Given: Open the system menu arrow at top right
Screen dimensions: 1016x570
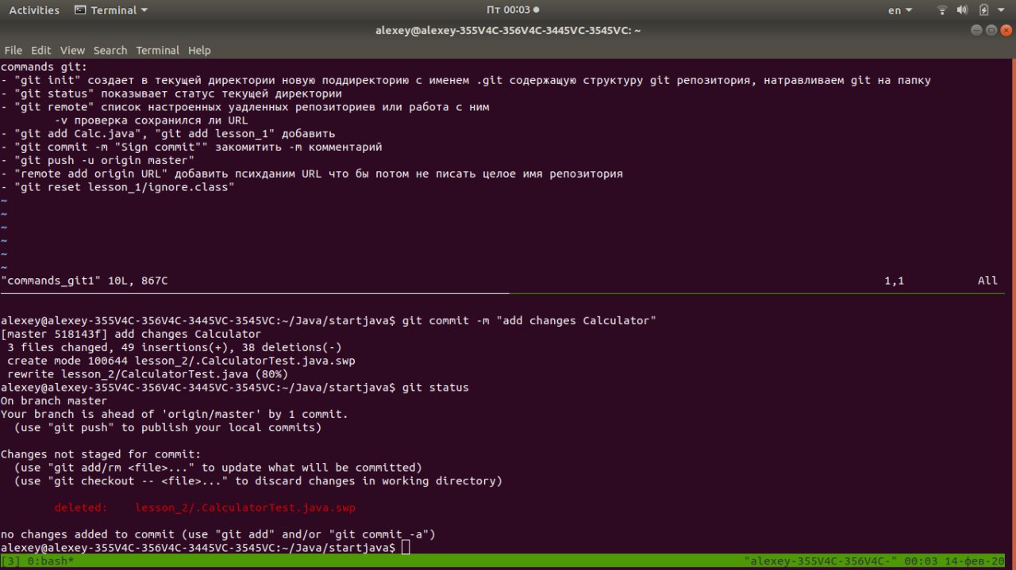Looking at the screenshot, I should [1003, 10].
